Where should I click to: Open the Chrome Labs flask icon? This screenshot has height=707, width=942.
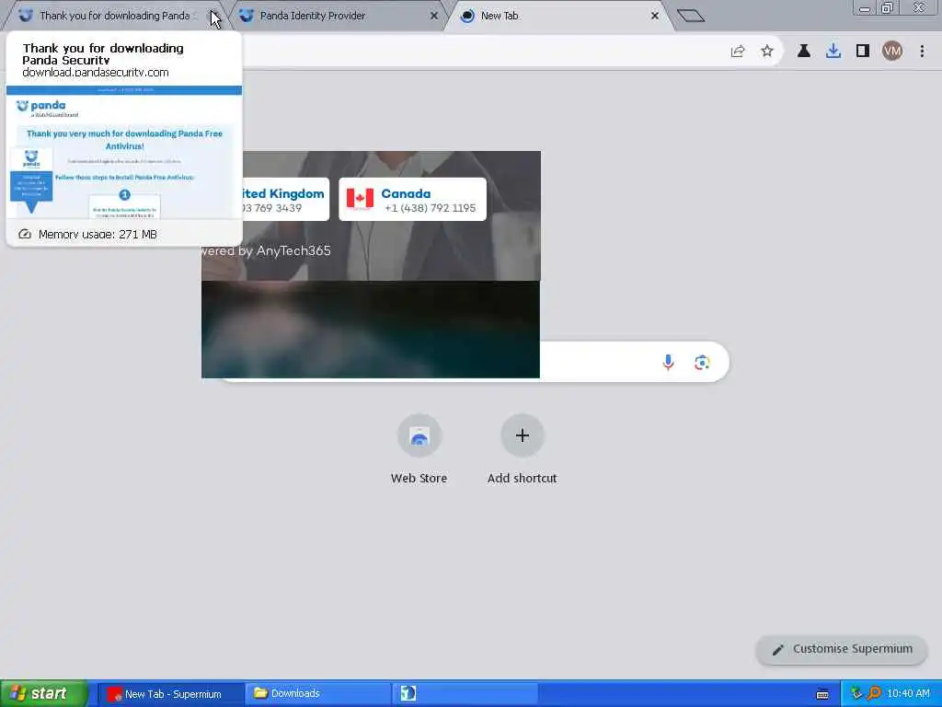click(804, 52)
